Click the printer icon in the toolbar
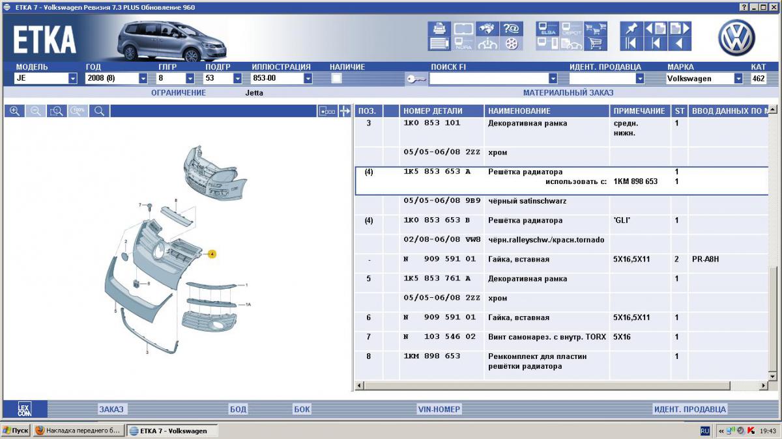Image resolution: width=782 pixels, height=439 pixels. click(x=439, y=29)
